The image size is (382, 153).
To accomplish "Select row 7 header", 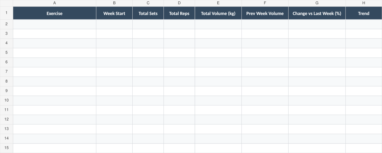I will pyautogui.click(x=6, y=72).
